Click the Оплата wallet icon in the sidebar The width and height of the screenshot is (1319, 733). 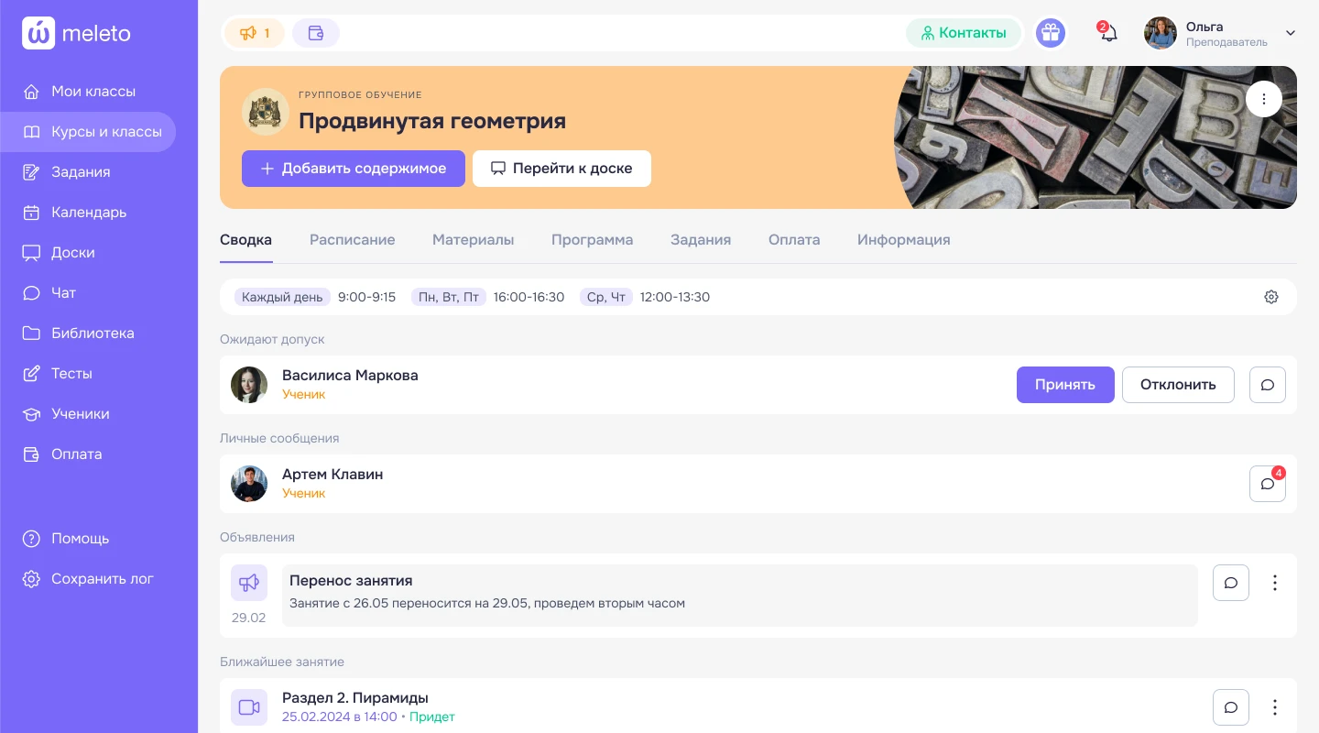(x=31, y=454)
